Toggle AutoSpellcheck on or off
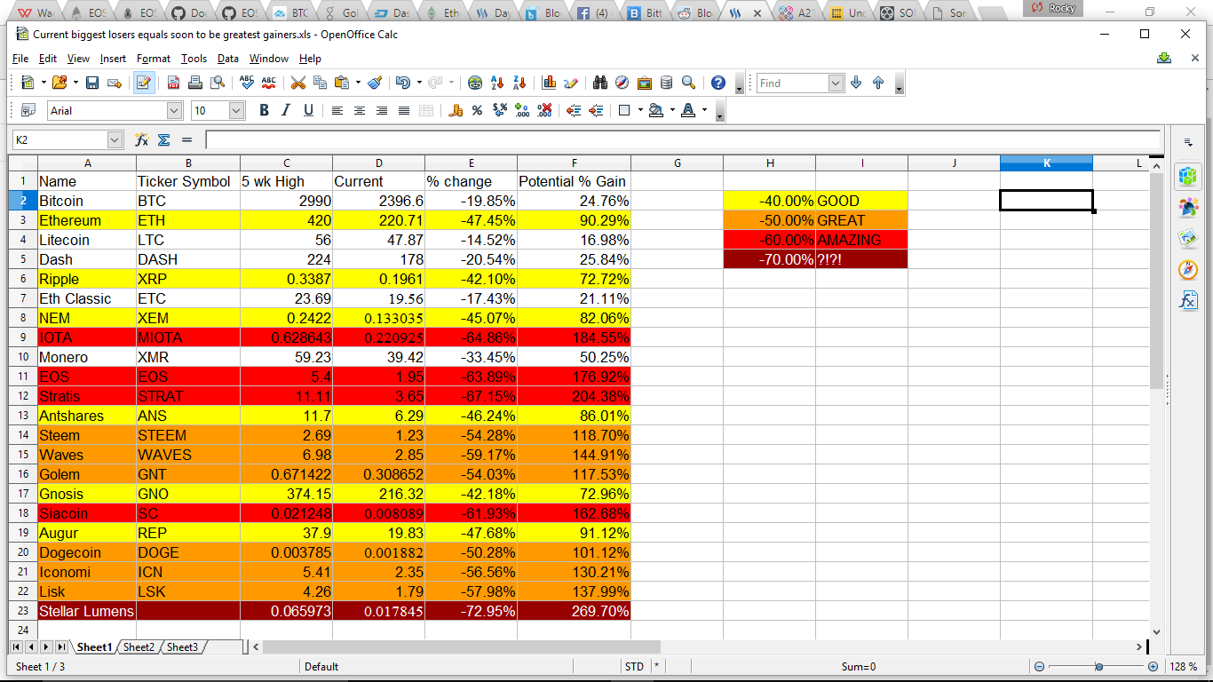Image resolution: width=1213 pixels, height=682 pixels. click(269, 83)
